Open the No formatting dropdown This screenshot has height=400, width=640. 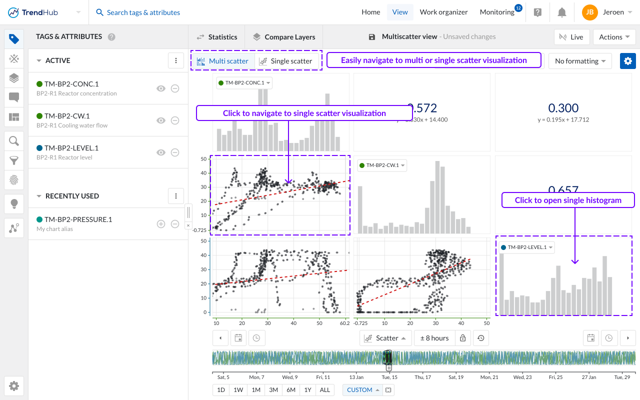point(580,61)
